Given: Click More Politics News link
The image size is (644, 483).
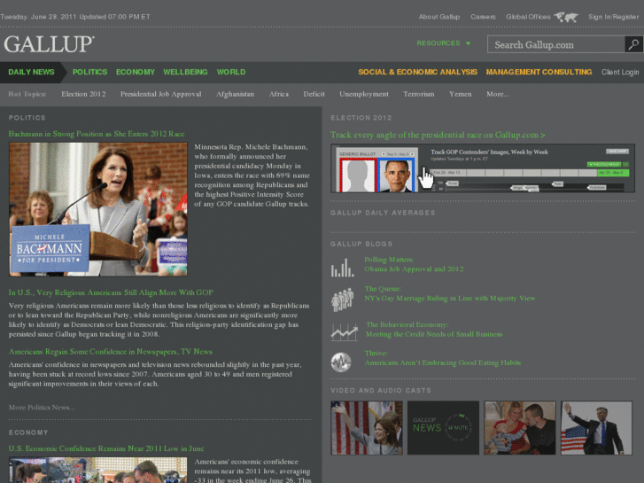Looking at the screenshot, I should point(42,408).
